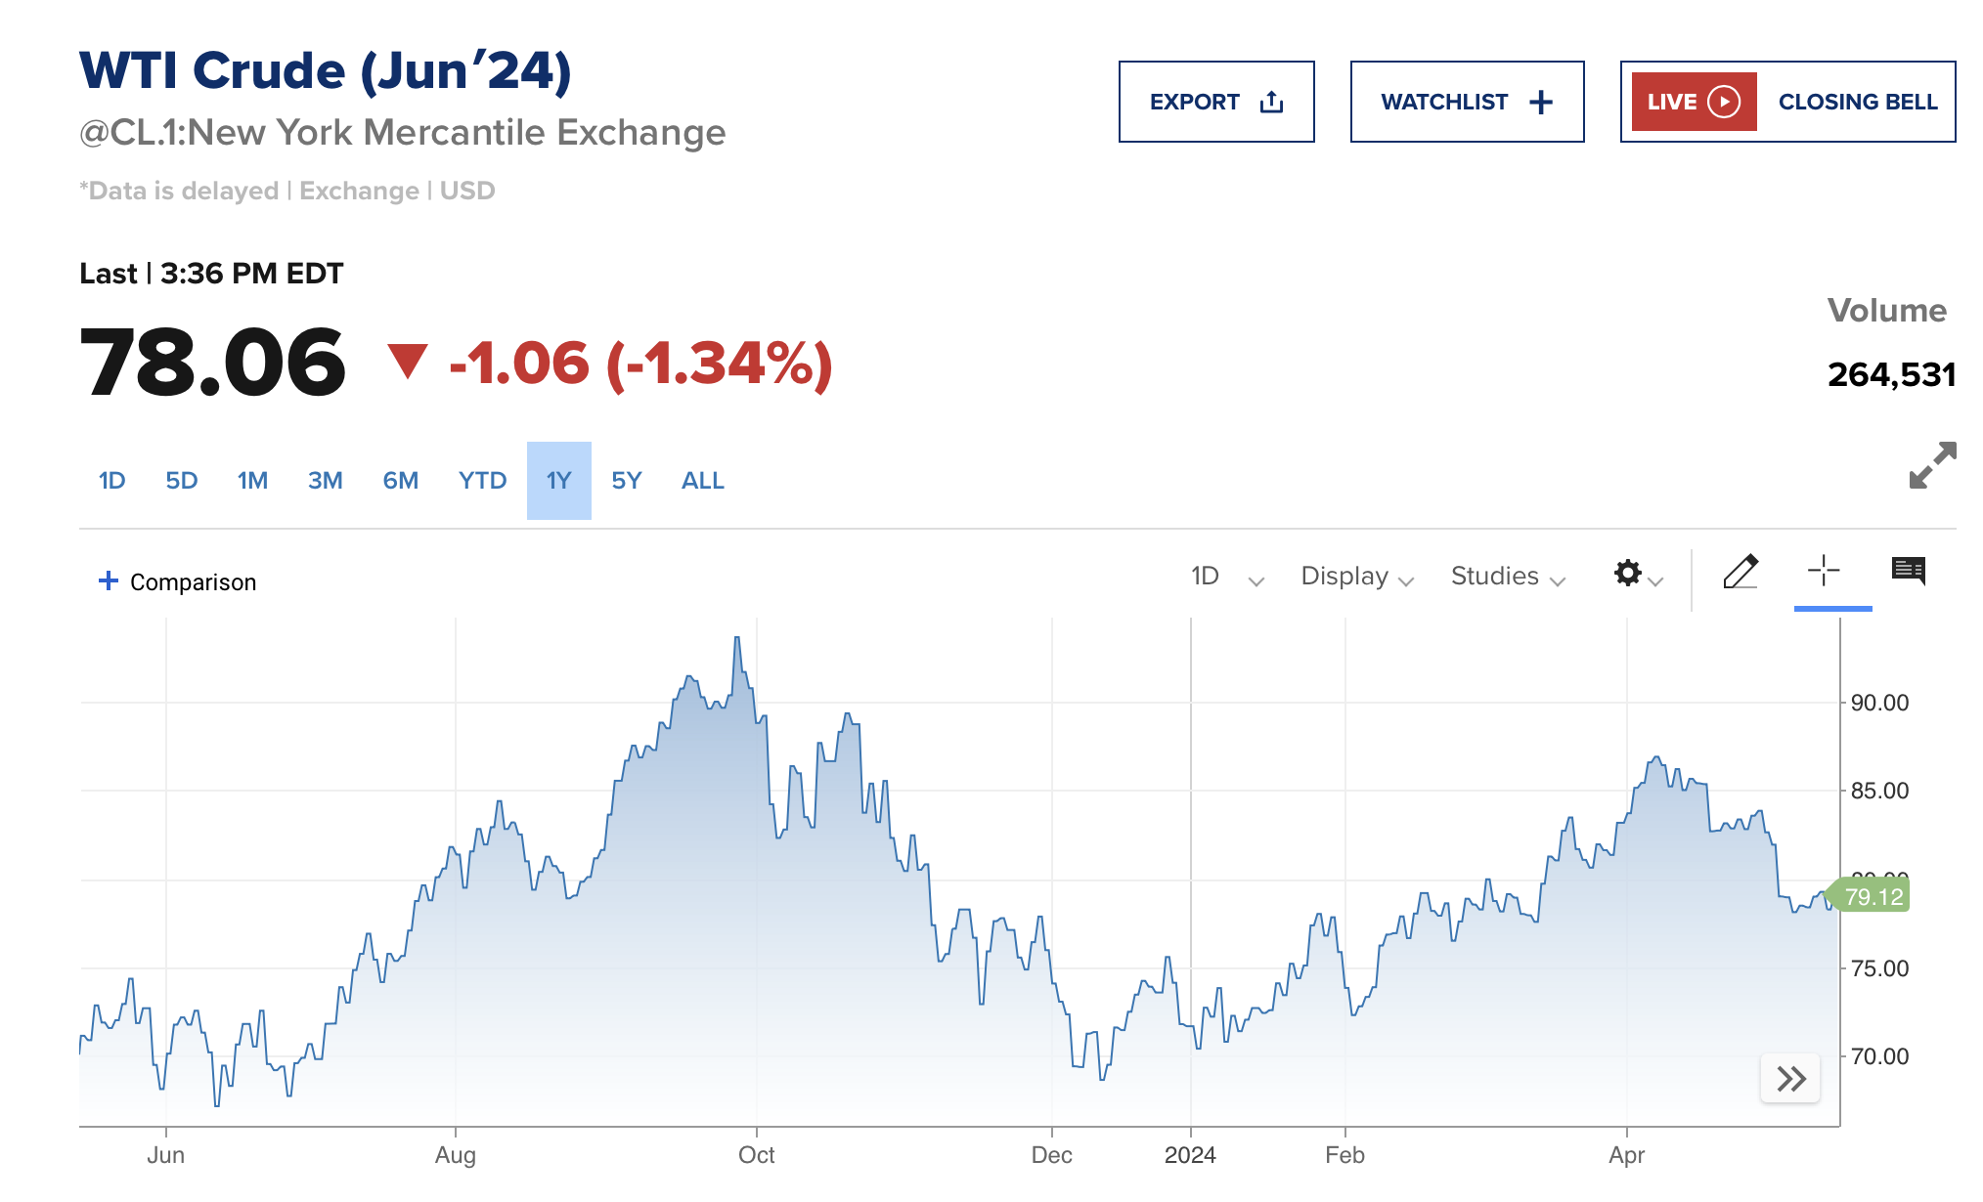Open the 1D interval dropdown
The width and height of the screenshot is (1983, 1202).
(x=1226, y=577)
